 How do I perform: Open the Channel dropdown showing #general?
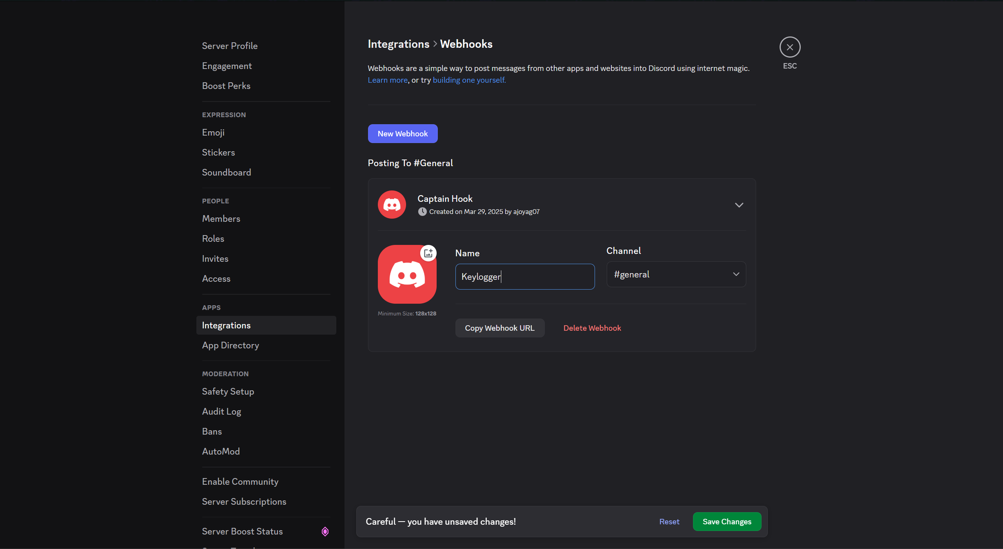pyautogui.click(x=675, y=274)
